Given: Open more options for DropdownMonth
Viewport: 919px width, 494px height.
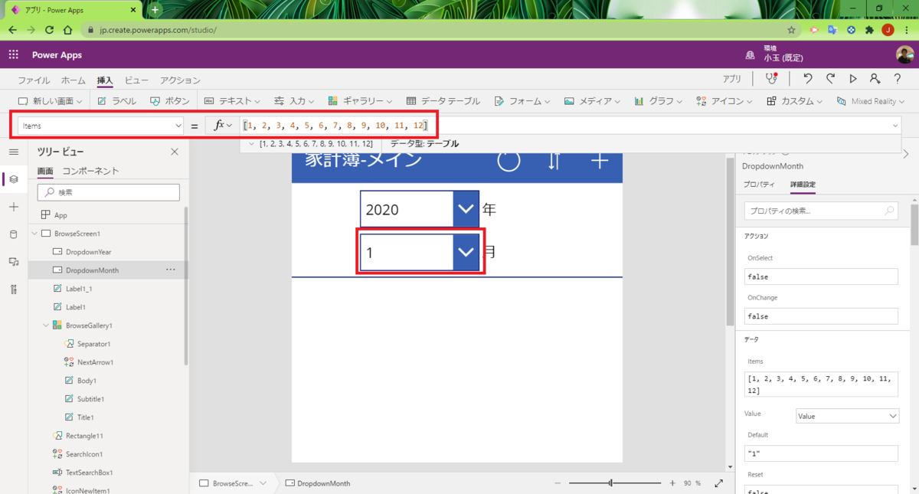Looking at the screenshot, I should click(170, 270).
